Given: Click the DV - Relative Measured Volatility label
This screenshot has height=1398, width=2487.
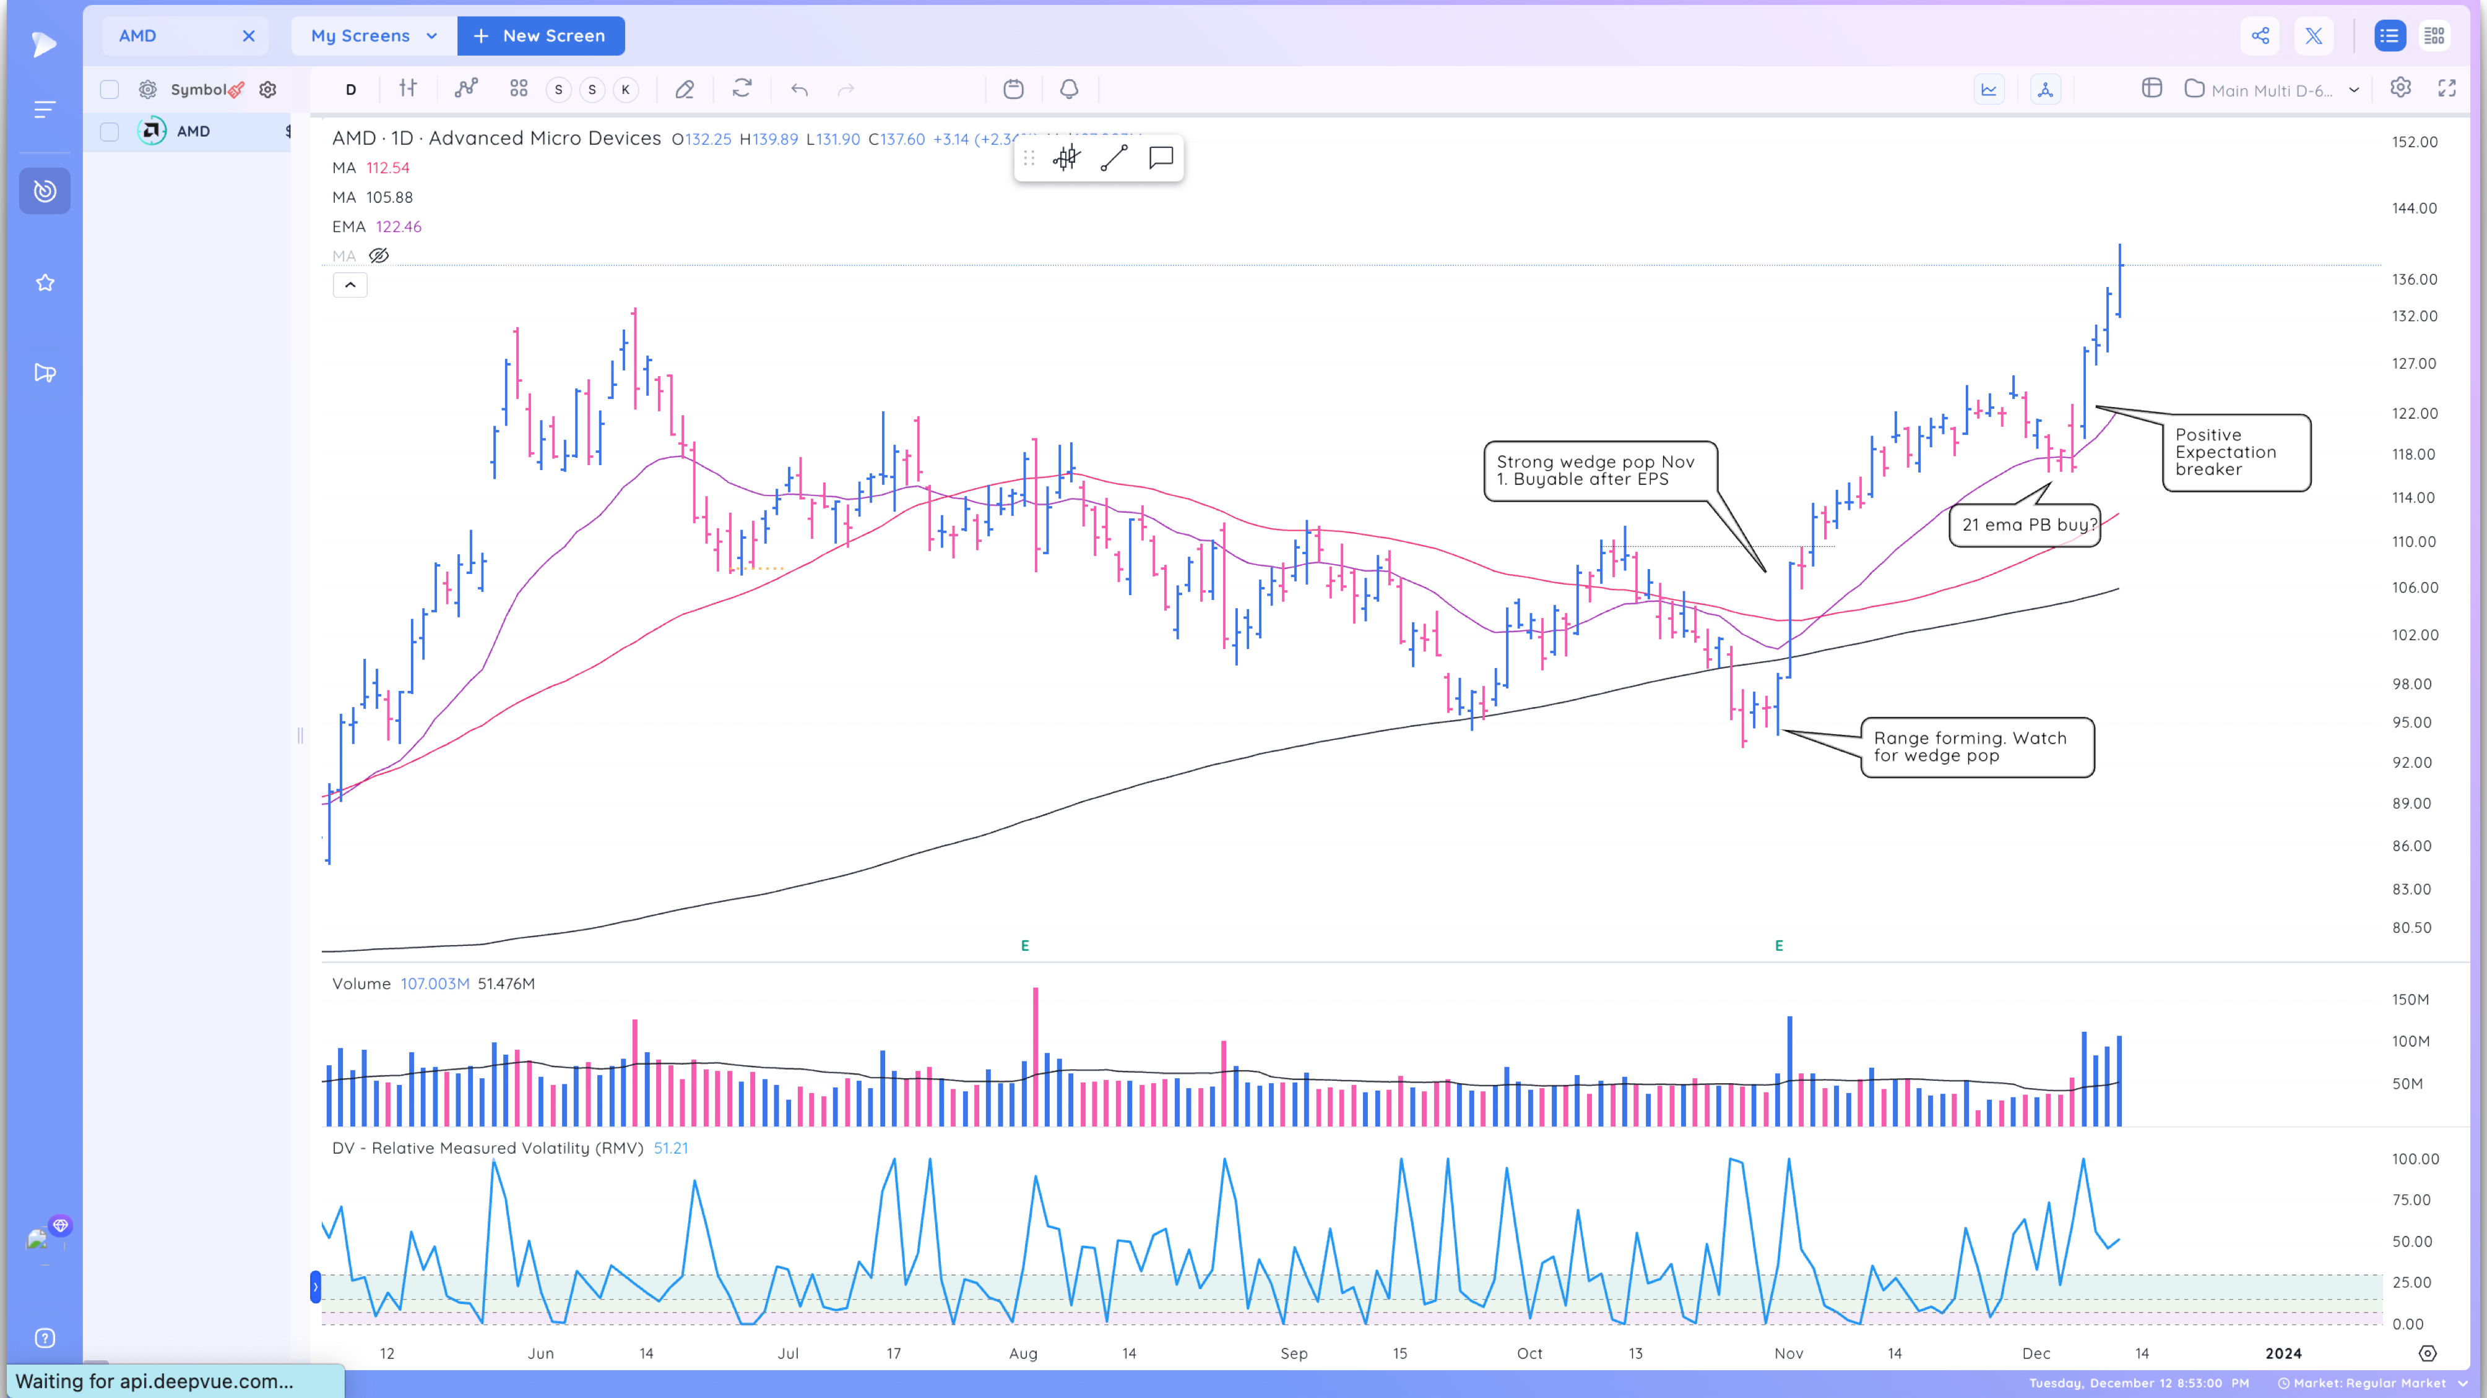Looking at the screenshot, I should pos(488,1148).
